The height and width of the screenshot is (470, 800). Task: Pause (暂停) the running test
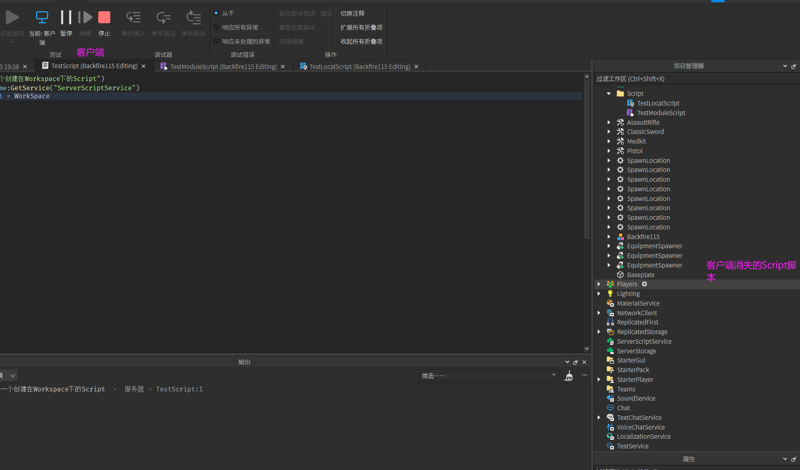tap(66, 17)
